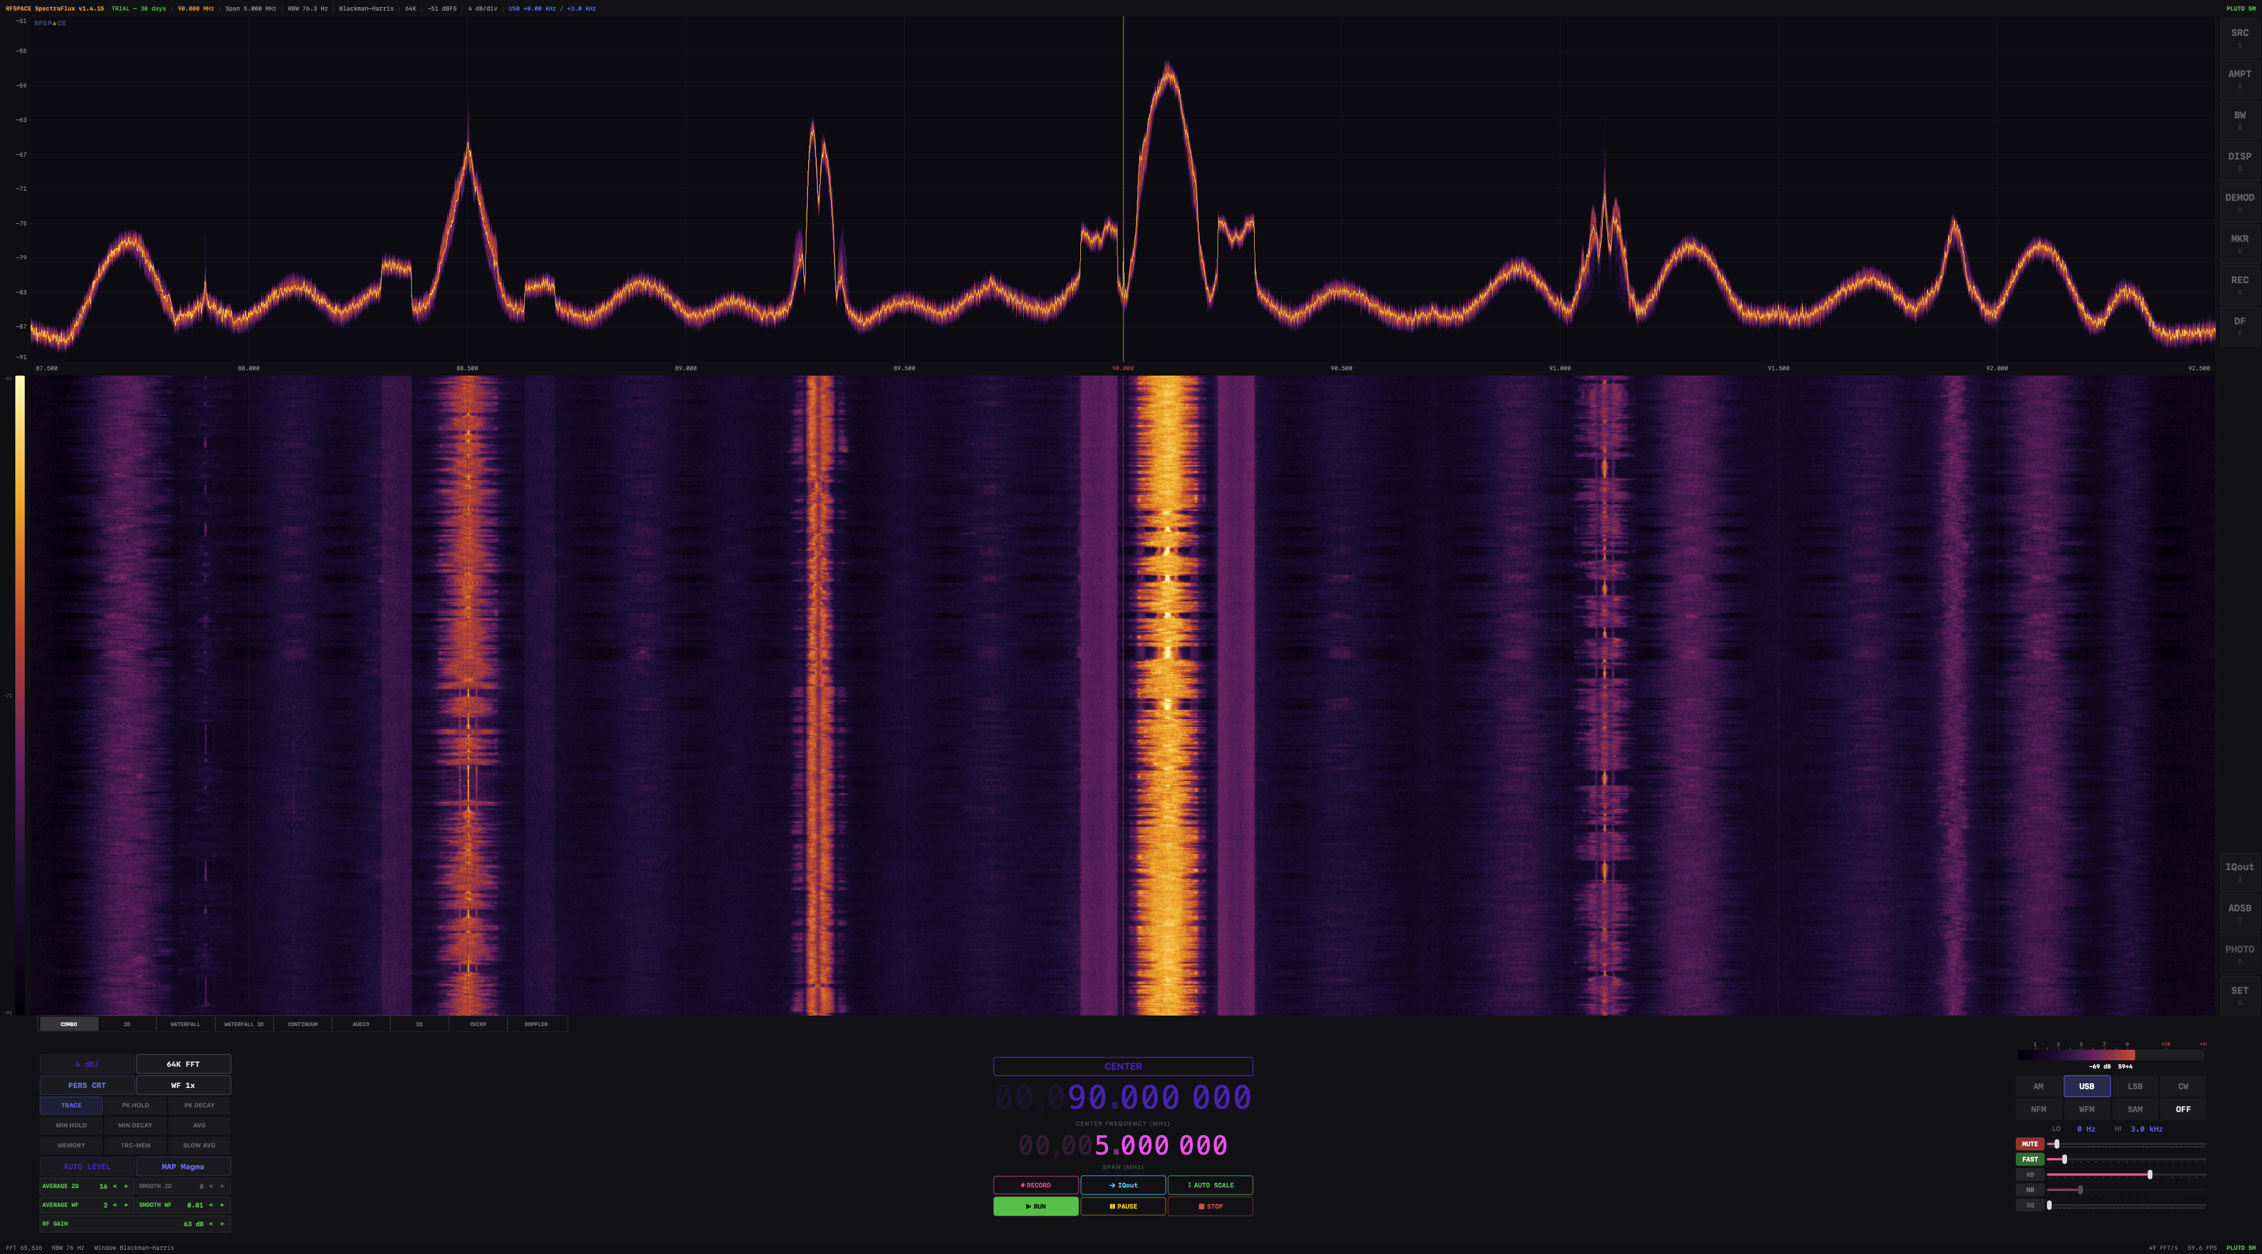Switch to the IQ tab

[x=419, y=1024]
